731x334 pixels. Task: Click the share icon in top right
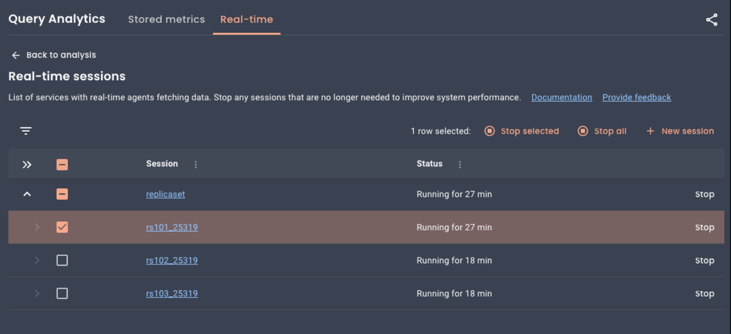pyautogui.click(x=711, y=20)
